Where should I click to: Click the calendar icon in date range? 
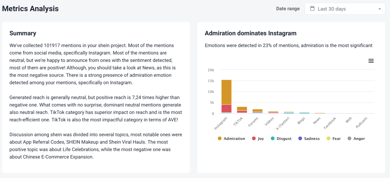pos(312,9)
